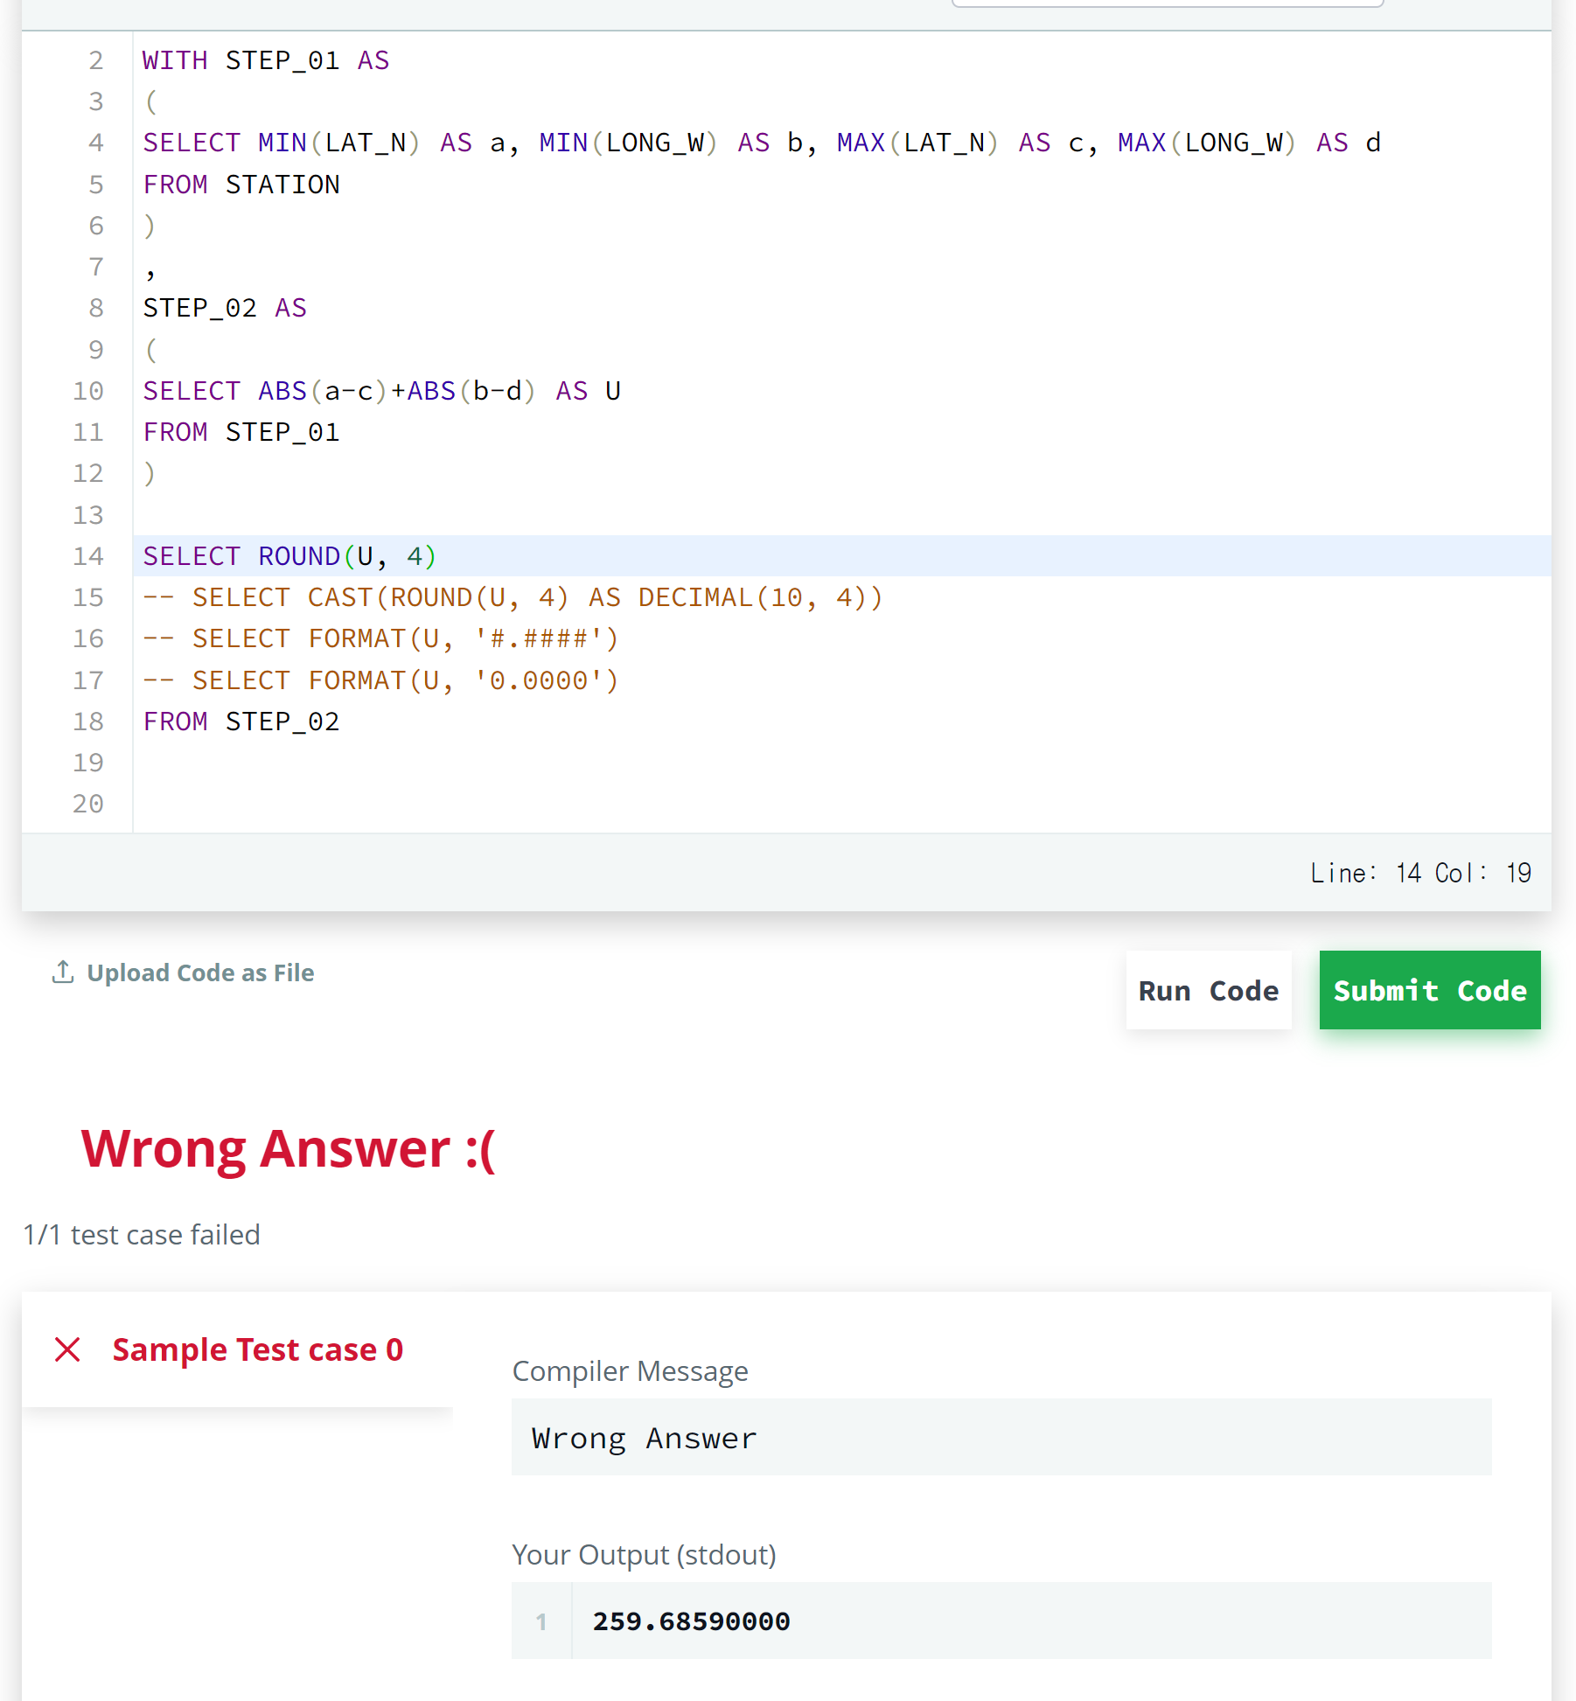Click the Wrong Answer :( heading
Image resolution: width=1576 pixels, height=1701 pixels.
click(x=288, y=1148)
